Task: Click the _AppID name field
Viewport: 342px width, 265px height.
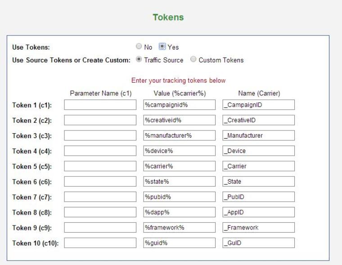Action: tap(258, 212)
